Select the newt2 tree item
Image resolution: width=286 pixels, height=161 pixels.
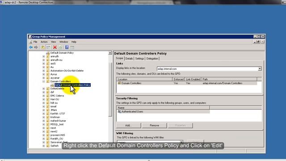click(x=54, y=131)
